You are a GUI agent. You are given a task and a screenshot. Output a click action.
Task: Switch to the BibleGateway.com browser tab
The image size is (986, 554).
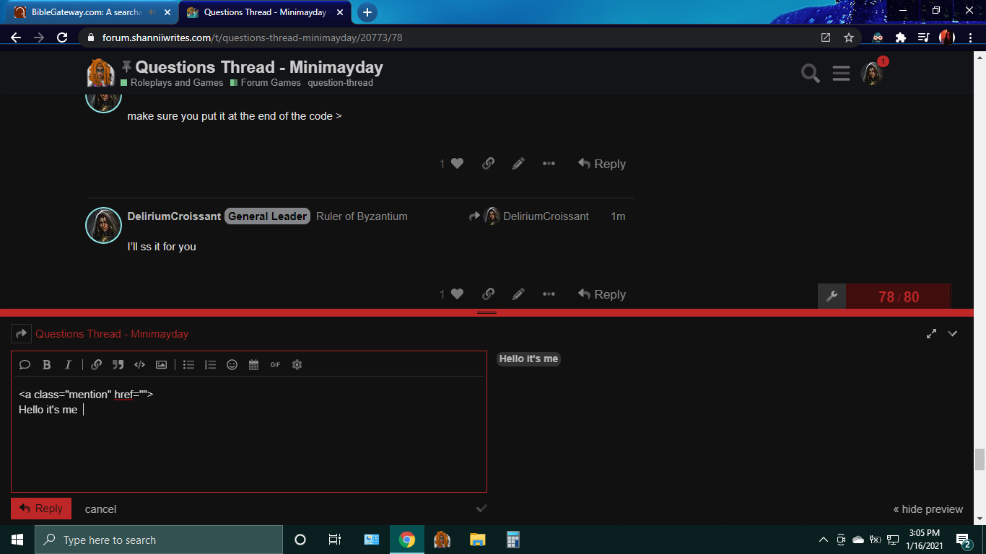click(x=87, y=12)
